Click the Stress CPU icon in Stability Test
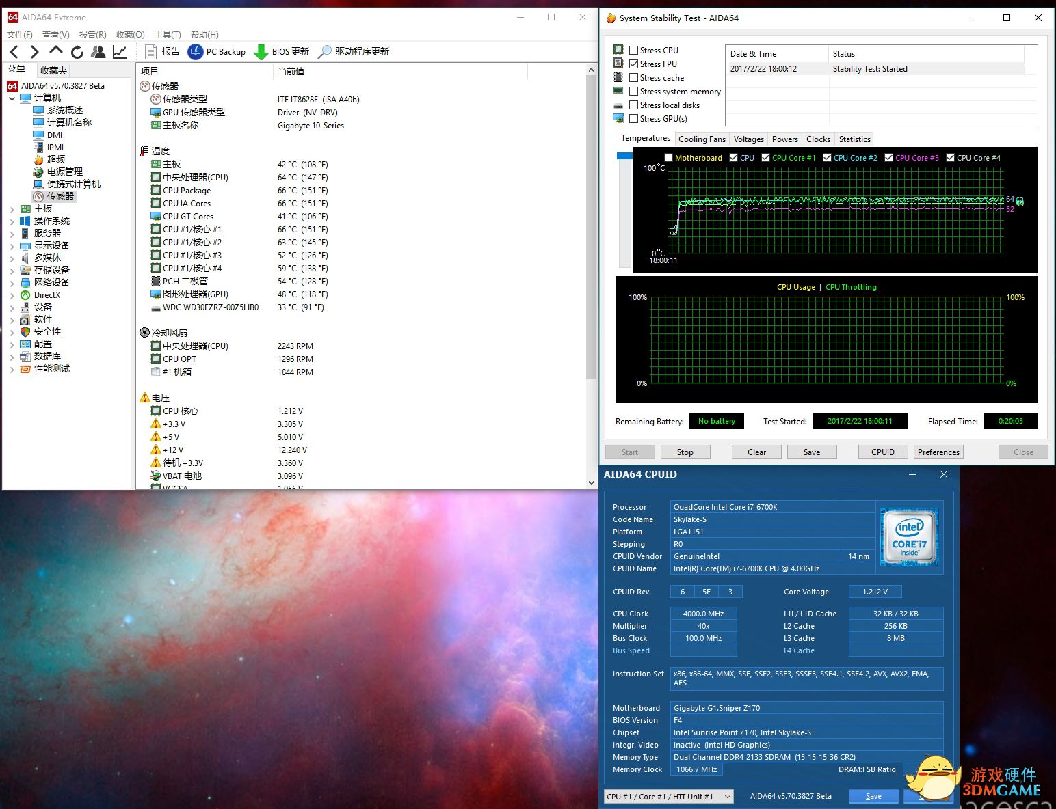This screenshot has width=1056, height=809. coord(618,49)
